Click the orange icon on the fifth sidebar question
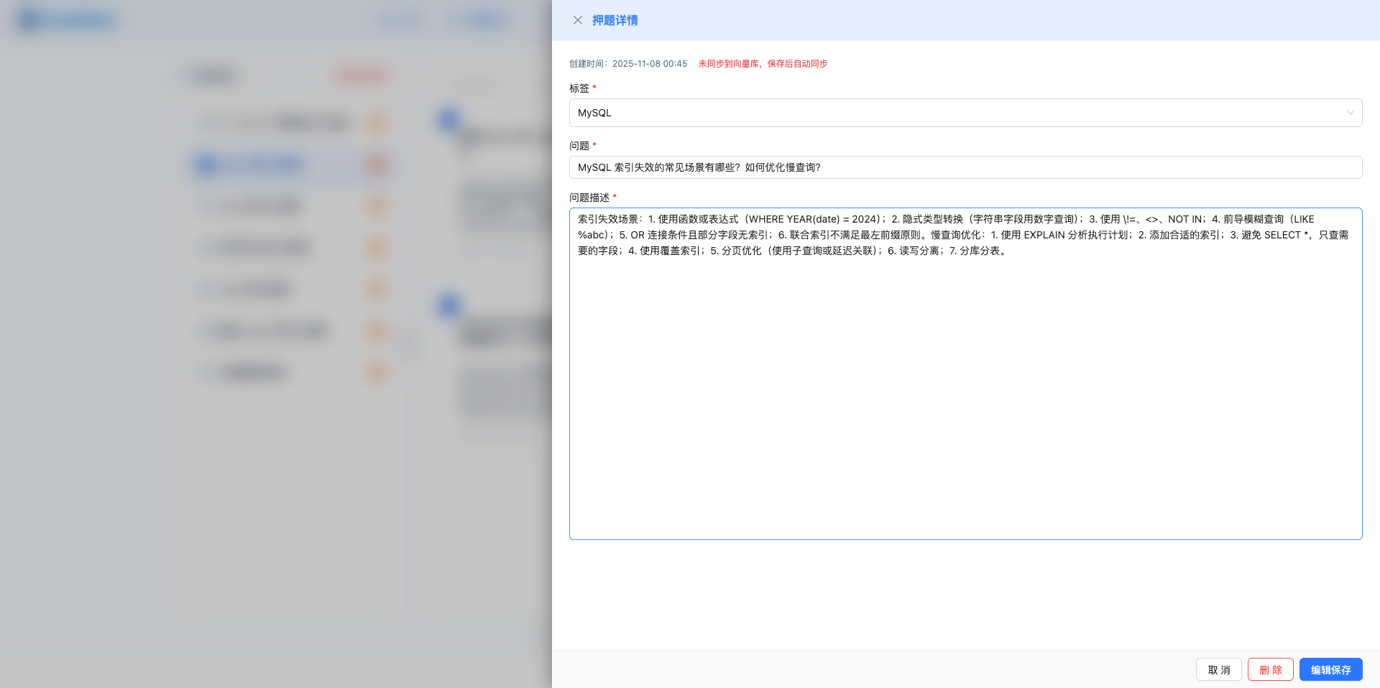The height and width of the screenshot is (688, 1380). [377, 289]
